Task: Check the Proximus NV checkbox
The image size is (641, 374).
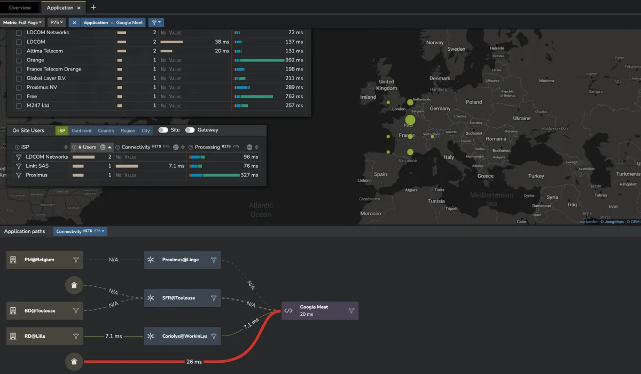Action: [x=19, y=87]
